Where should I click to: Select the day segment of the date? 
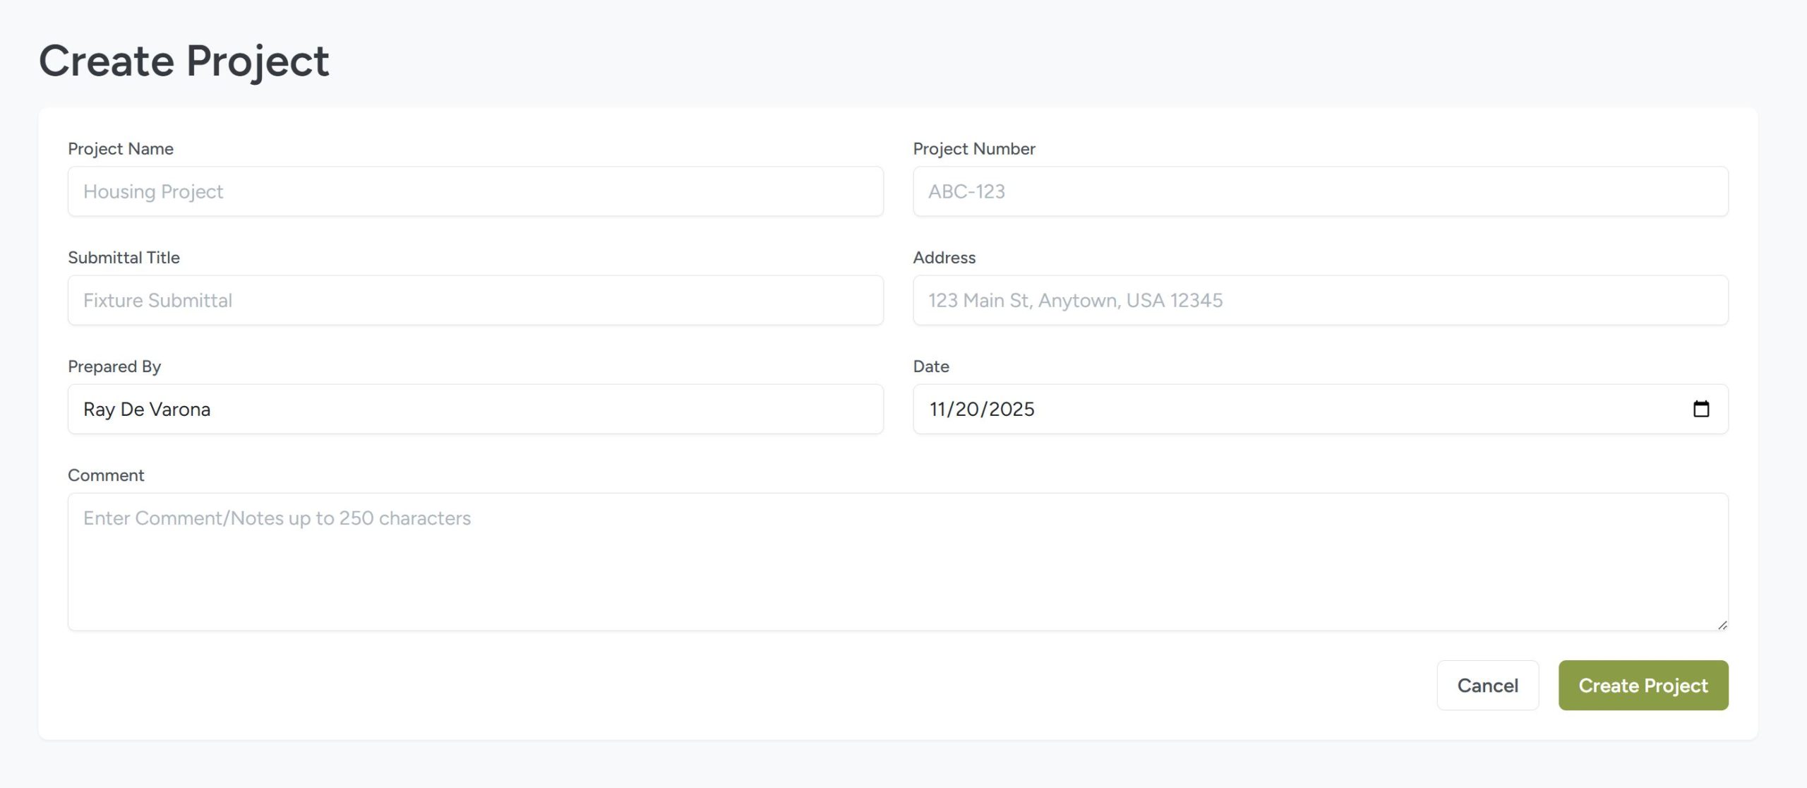(966, 410)
